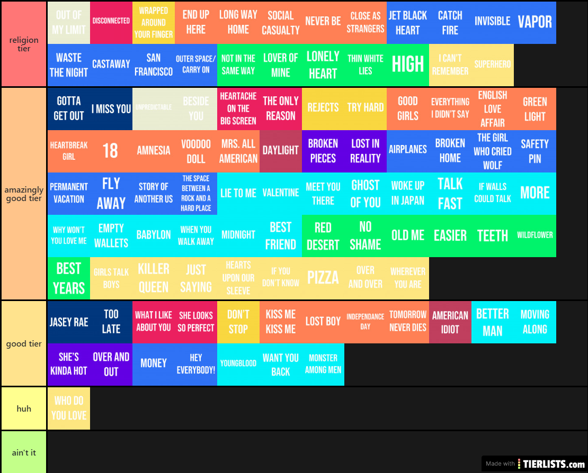Pick the 'Heartache on the Big Screen' tile
The image size is (588, 473).
(238, 109)
